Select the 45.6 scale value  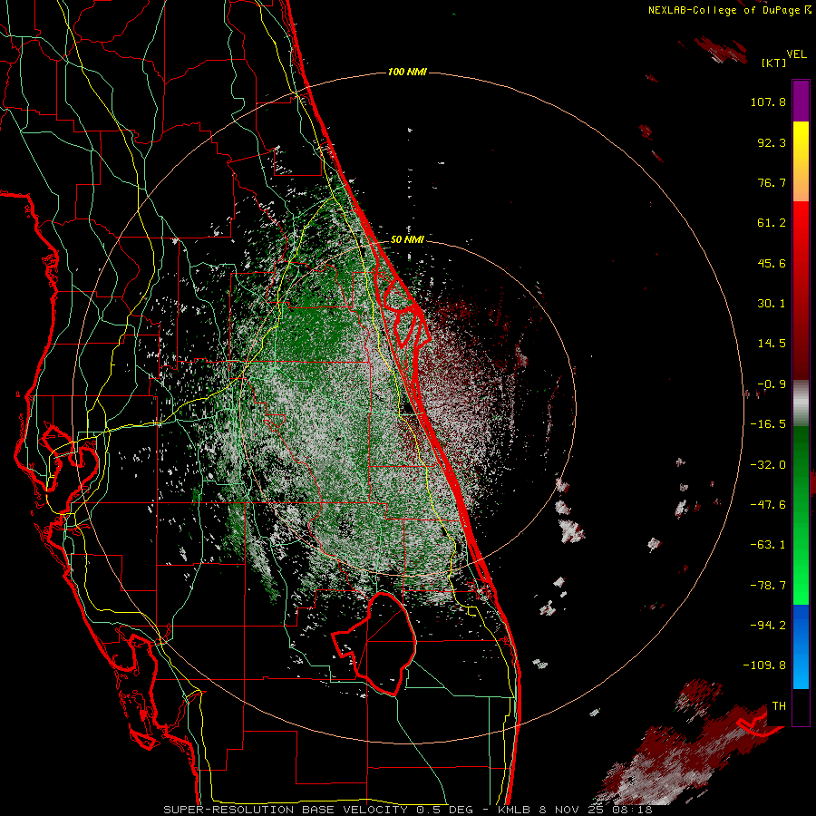tap(772, 263)
